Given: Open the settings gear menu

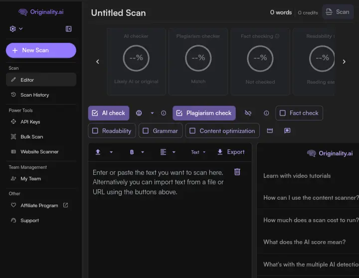Looking at the screenshot, I should pos(12,29).
